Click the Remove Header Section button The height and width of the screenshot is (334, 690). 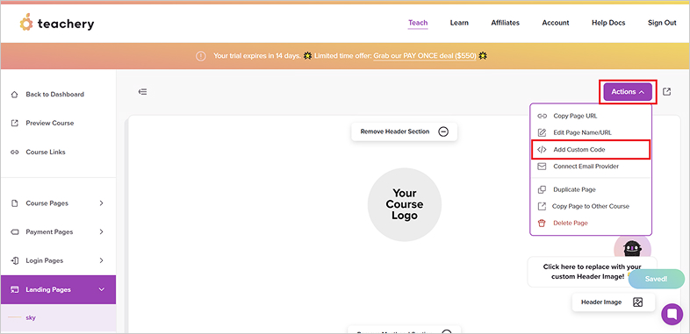[405, 131]
